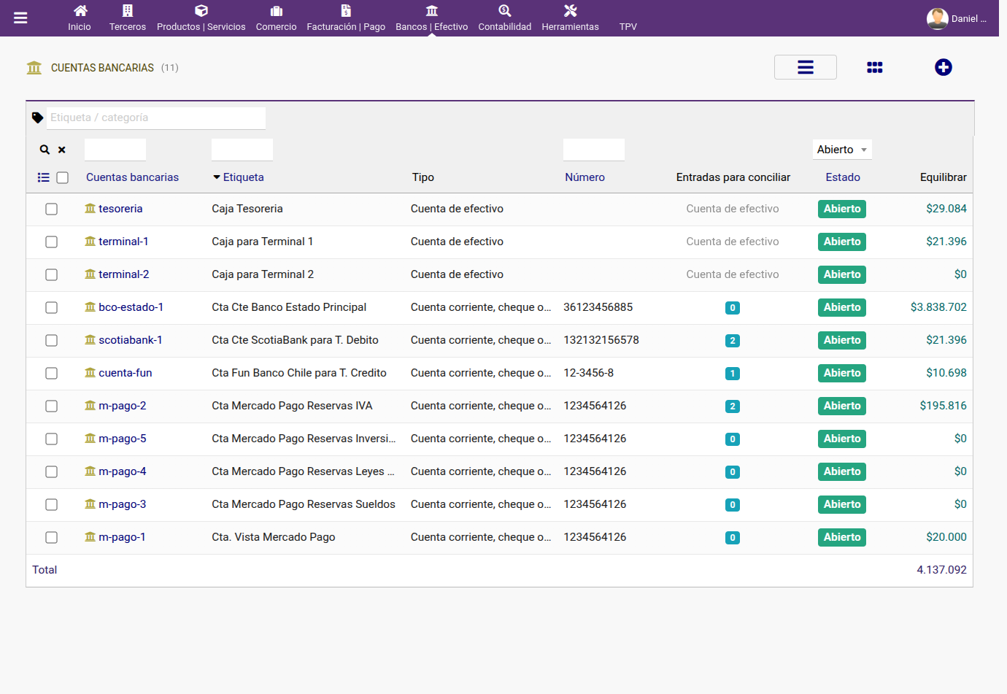The height and width of the screenshot is (694, 1007).
Task: Focus the Etiqueta column filter field
Action: point(242,150)
